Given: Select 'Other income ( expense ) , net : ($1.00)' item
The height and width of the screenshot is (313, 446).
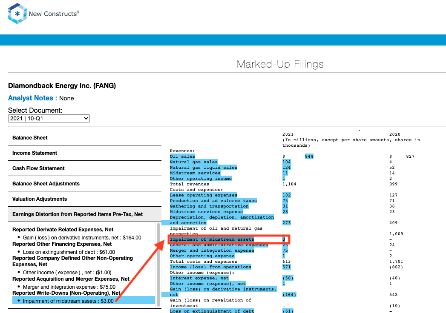Looking at the screenshot, I should coord(67,272).
